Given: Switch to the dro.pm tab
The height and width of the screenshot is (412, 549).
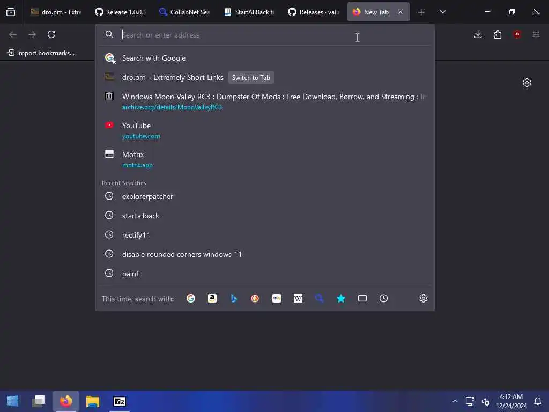Looking at the screenshot, I should 56,12.
